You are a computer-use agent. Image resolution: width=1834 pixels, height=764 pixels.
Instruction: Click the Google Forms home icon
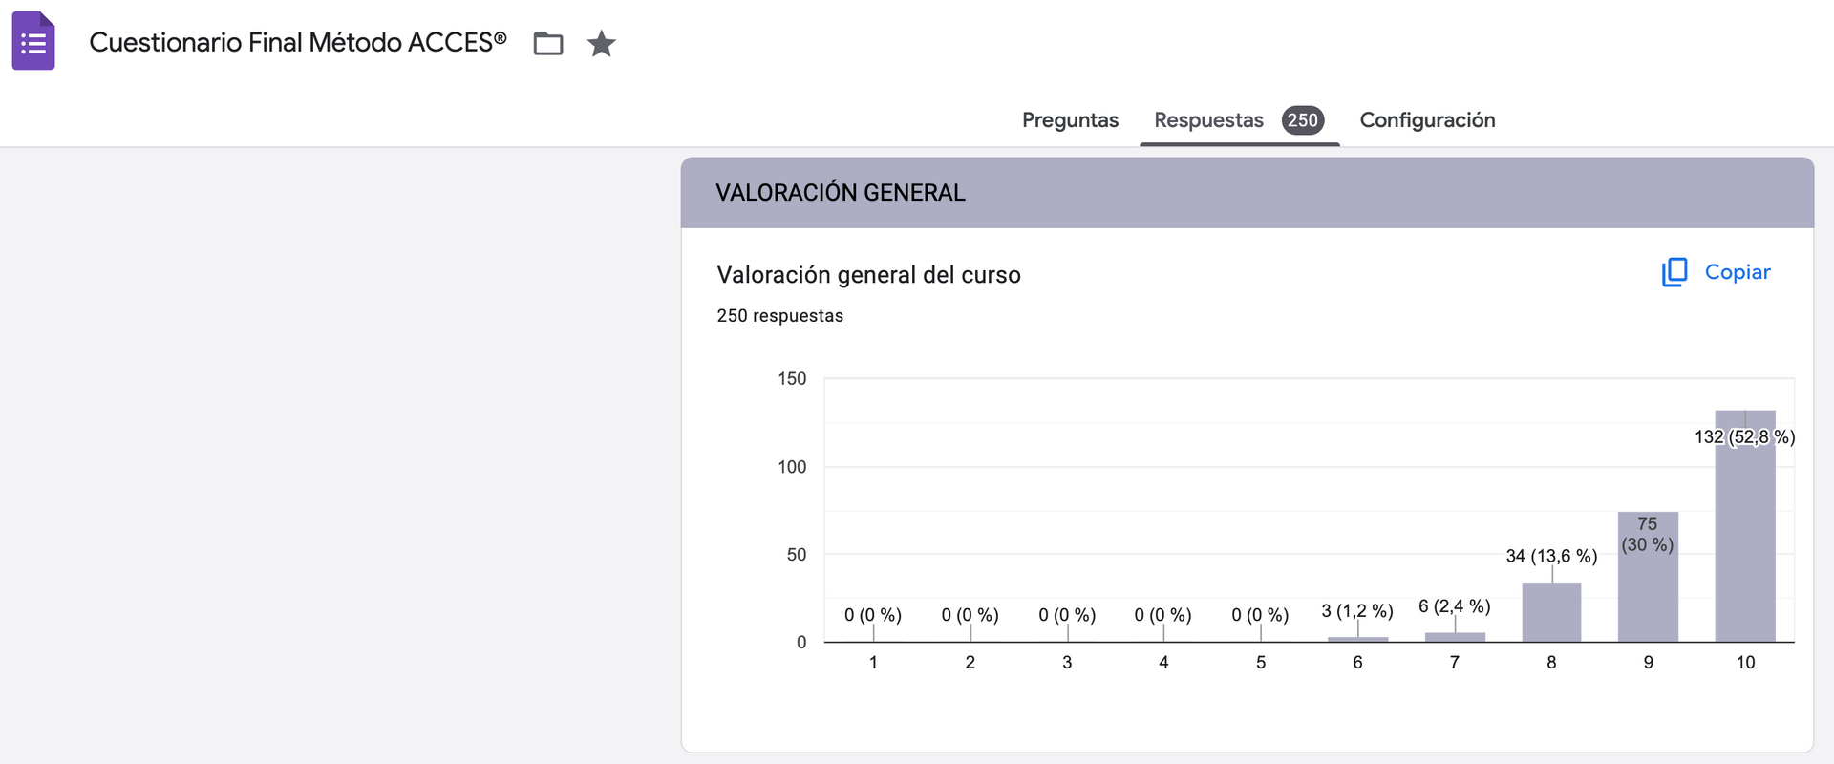(x=33, y=42)
